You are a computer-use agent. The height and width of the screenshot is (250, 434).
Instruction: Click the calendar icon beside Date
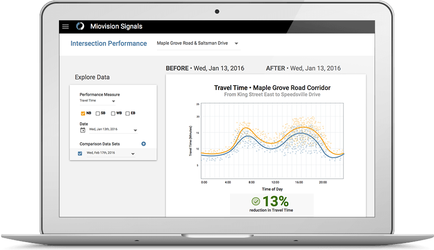click(82, 130)
